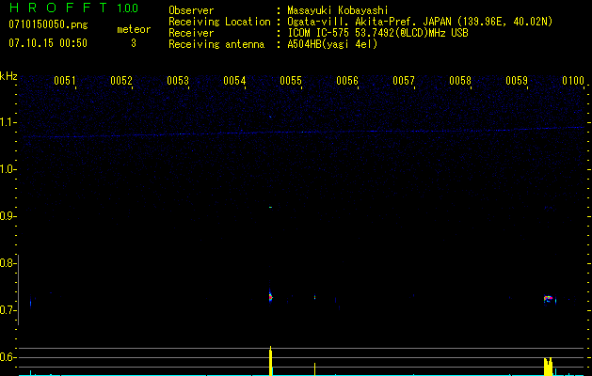Click the kHz axis unit label

[8, 76]
